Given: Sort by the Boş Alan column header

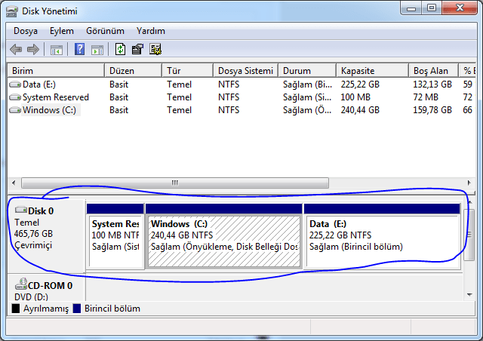Looking at the screenshot, I should (433, 71).
